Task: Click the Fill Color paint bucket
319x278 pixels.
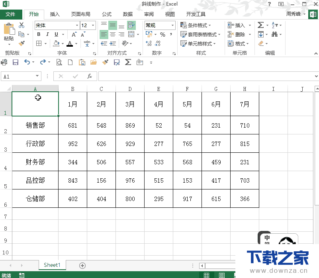Action: point(56,43)
